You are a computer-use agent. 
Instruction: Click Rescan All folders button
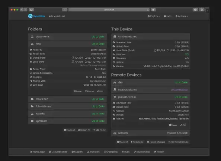click(84, 130)
